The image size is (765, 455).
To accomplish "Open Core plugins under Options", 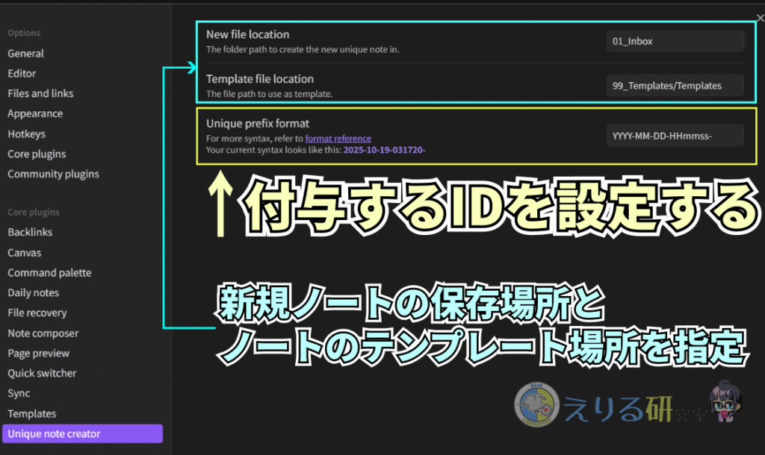I will click(37, 154).
